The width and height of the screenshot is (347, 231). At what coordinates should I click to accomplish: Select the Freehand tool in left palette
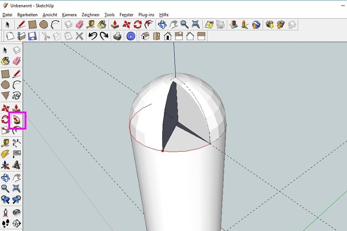click(17, 96)
